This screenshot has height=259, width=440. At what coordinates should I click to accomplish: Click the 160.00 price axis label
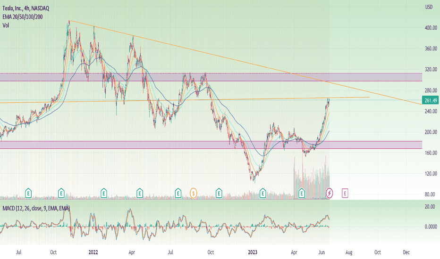[x=431, y=153]
